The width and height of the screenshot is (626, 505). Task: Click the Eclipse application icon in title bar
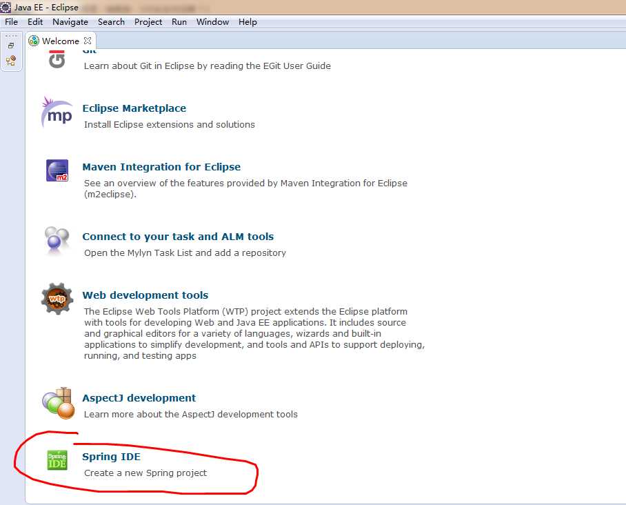tap(6, 7)
